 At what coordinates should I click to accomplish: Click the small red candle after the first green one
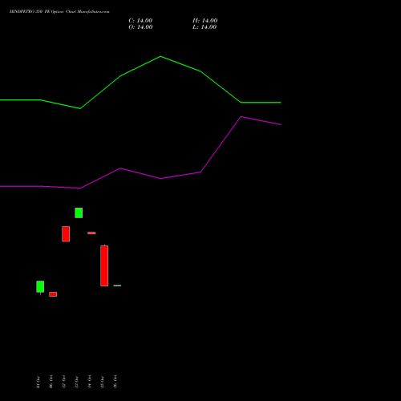coord(53,294)
